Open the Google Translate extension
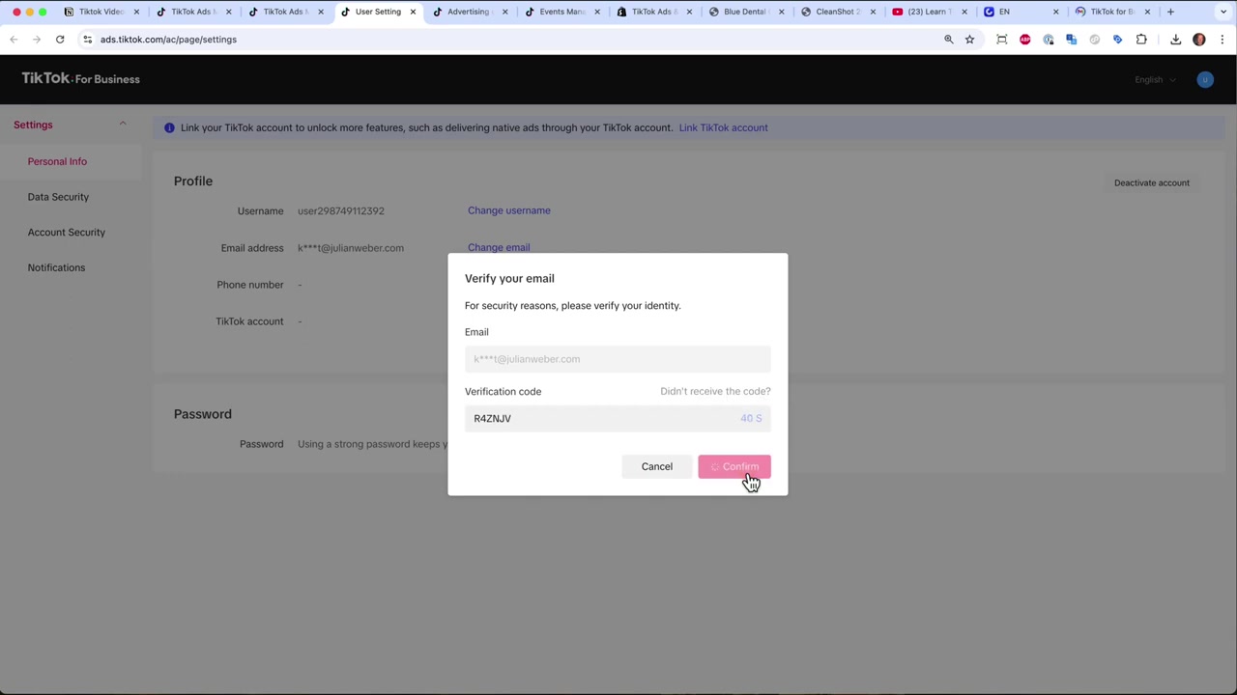 pyautogui.click(x=1072, y=40)
